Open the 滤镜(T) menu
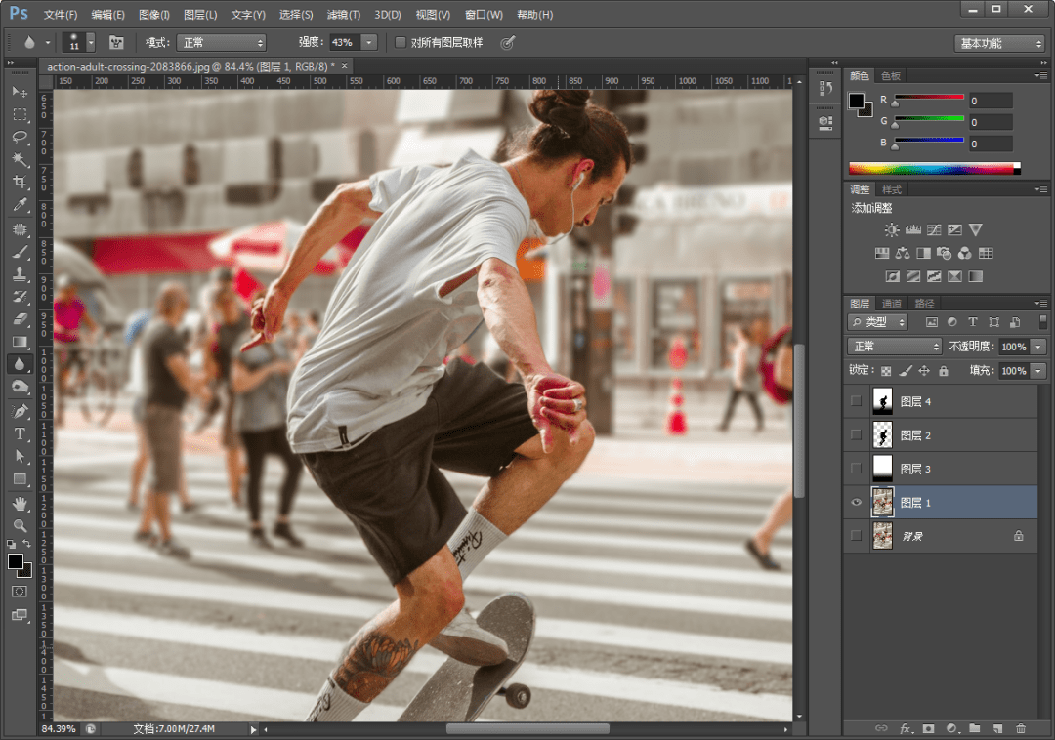This screenshot has width=1055, height=740. click(x=342, y=15)
